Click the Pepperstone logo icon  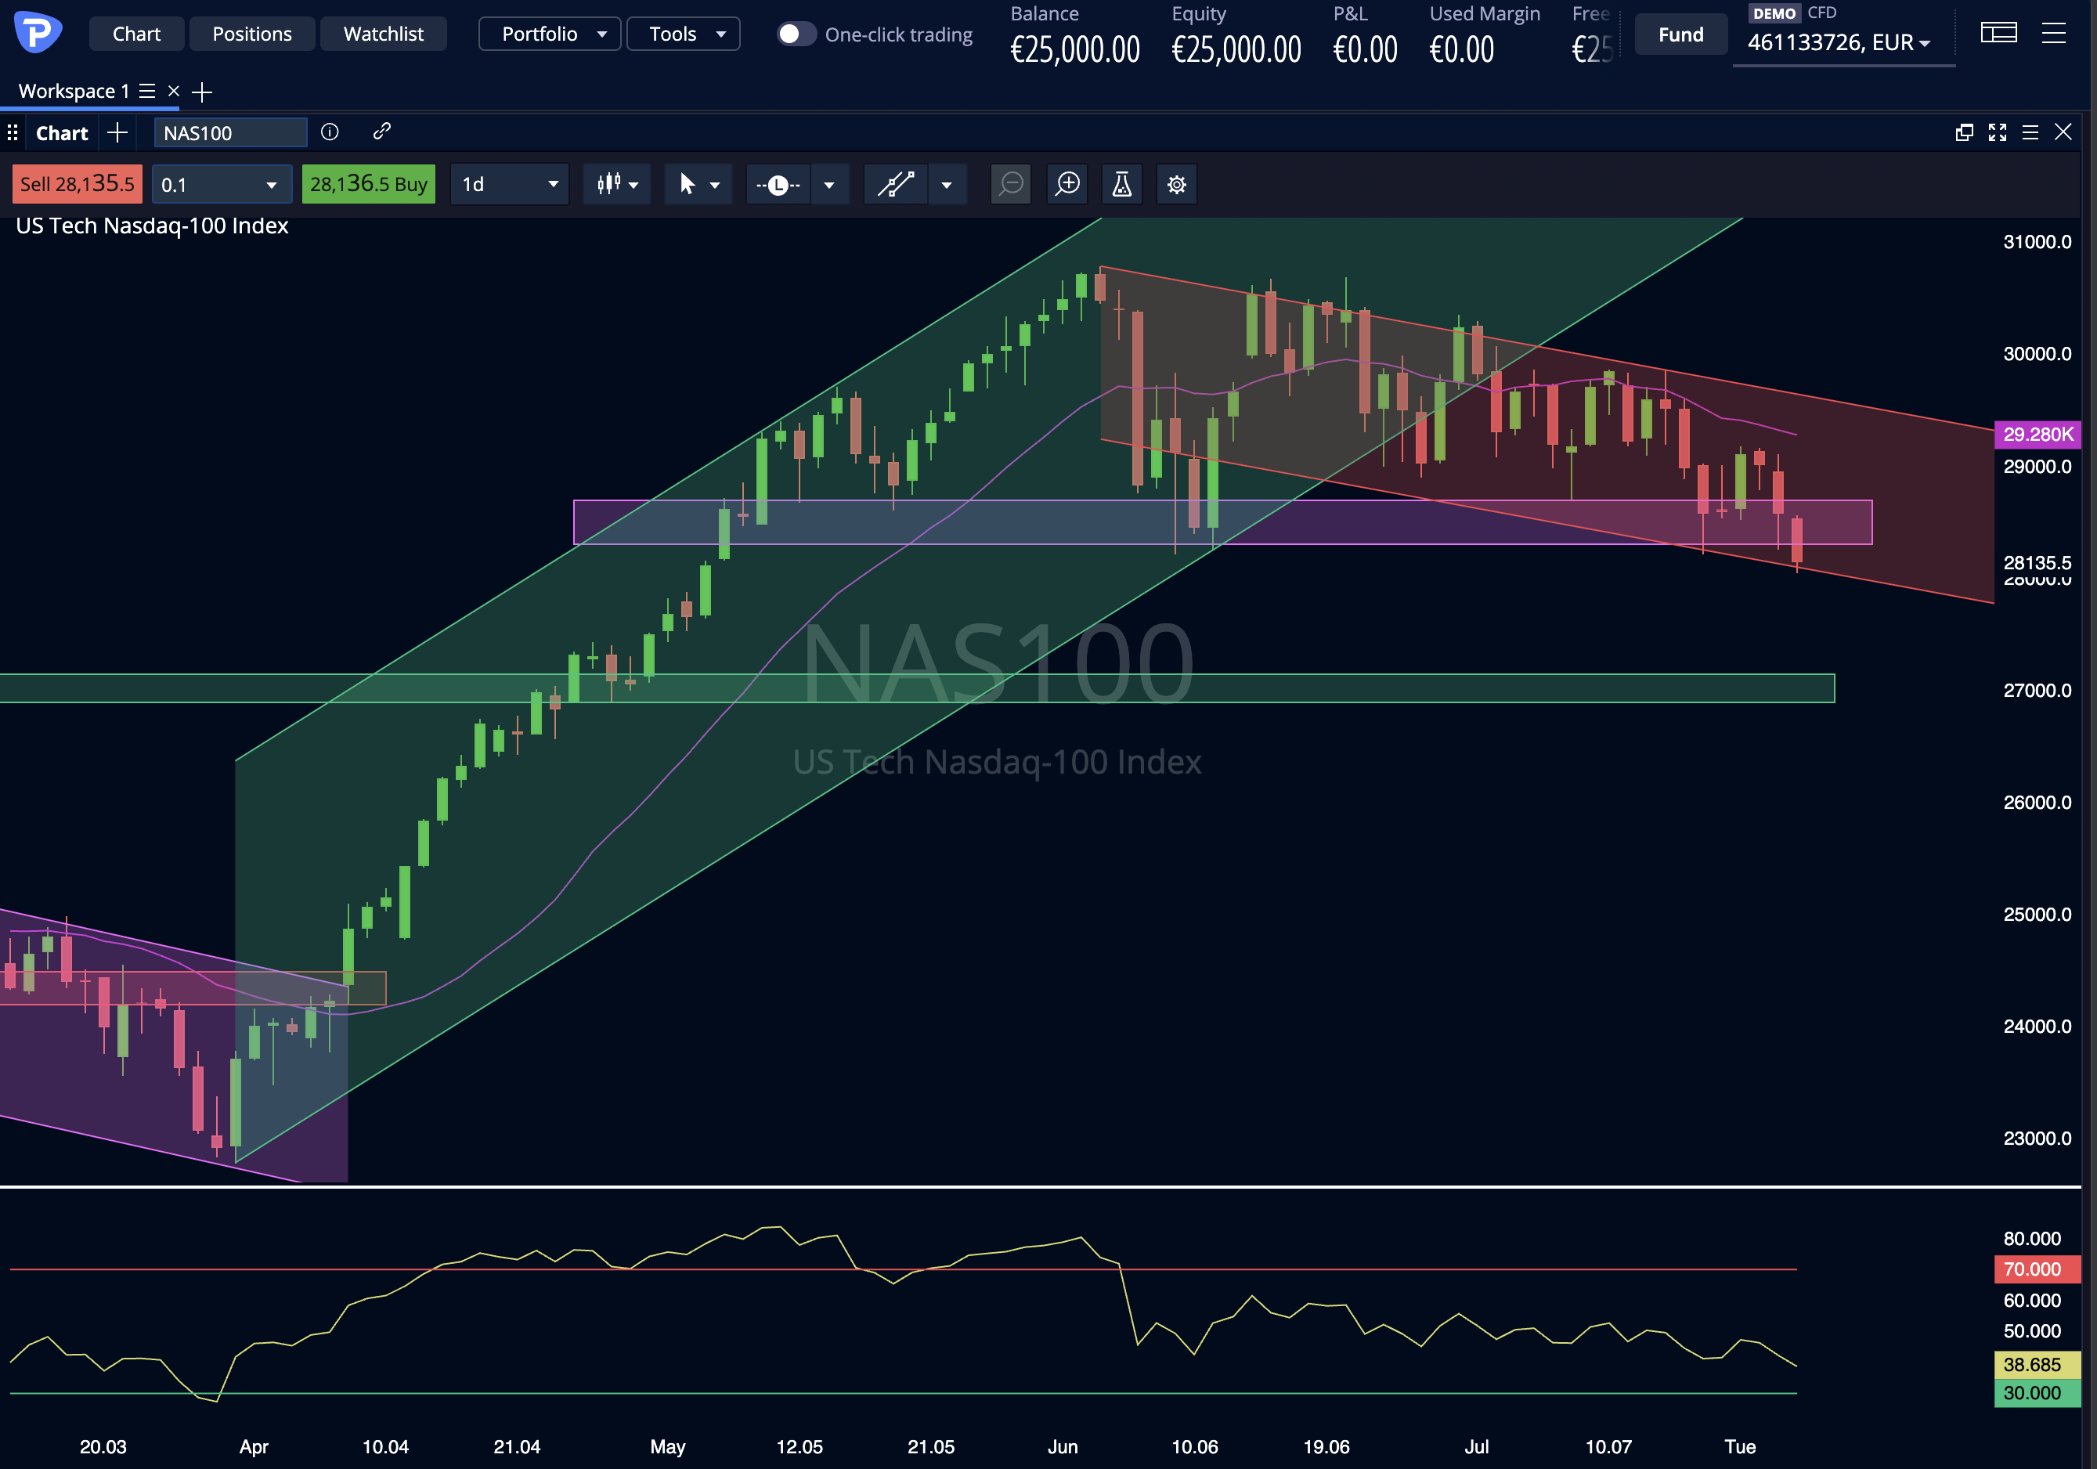38,33
